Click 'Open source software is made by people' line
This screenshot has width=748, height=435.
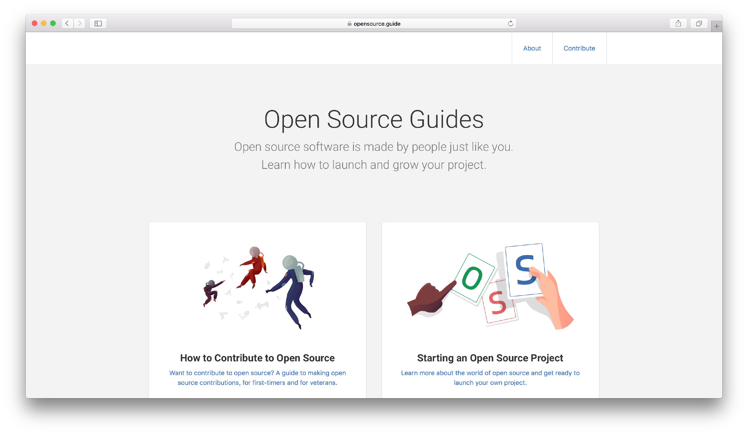(x=374, y=147)
